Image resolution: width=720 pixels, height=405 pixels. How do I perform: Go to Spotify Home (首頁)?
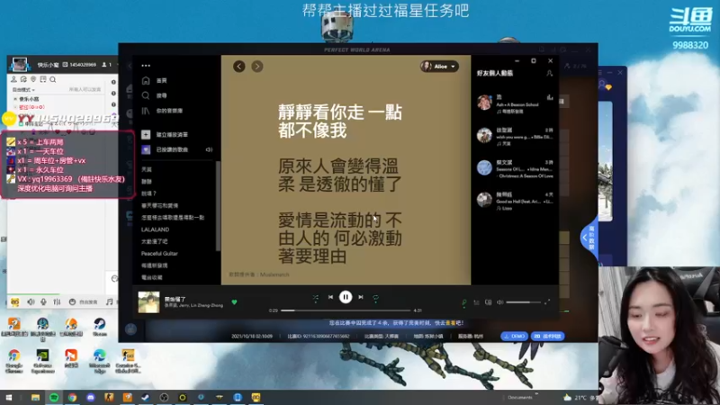pos(155,80)
